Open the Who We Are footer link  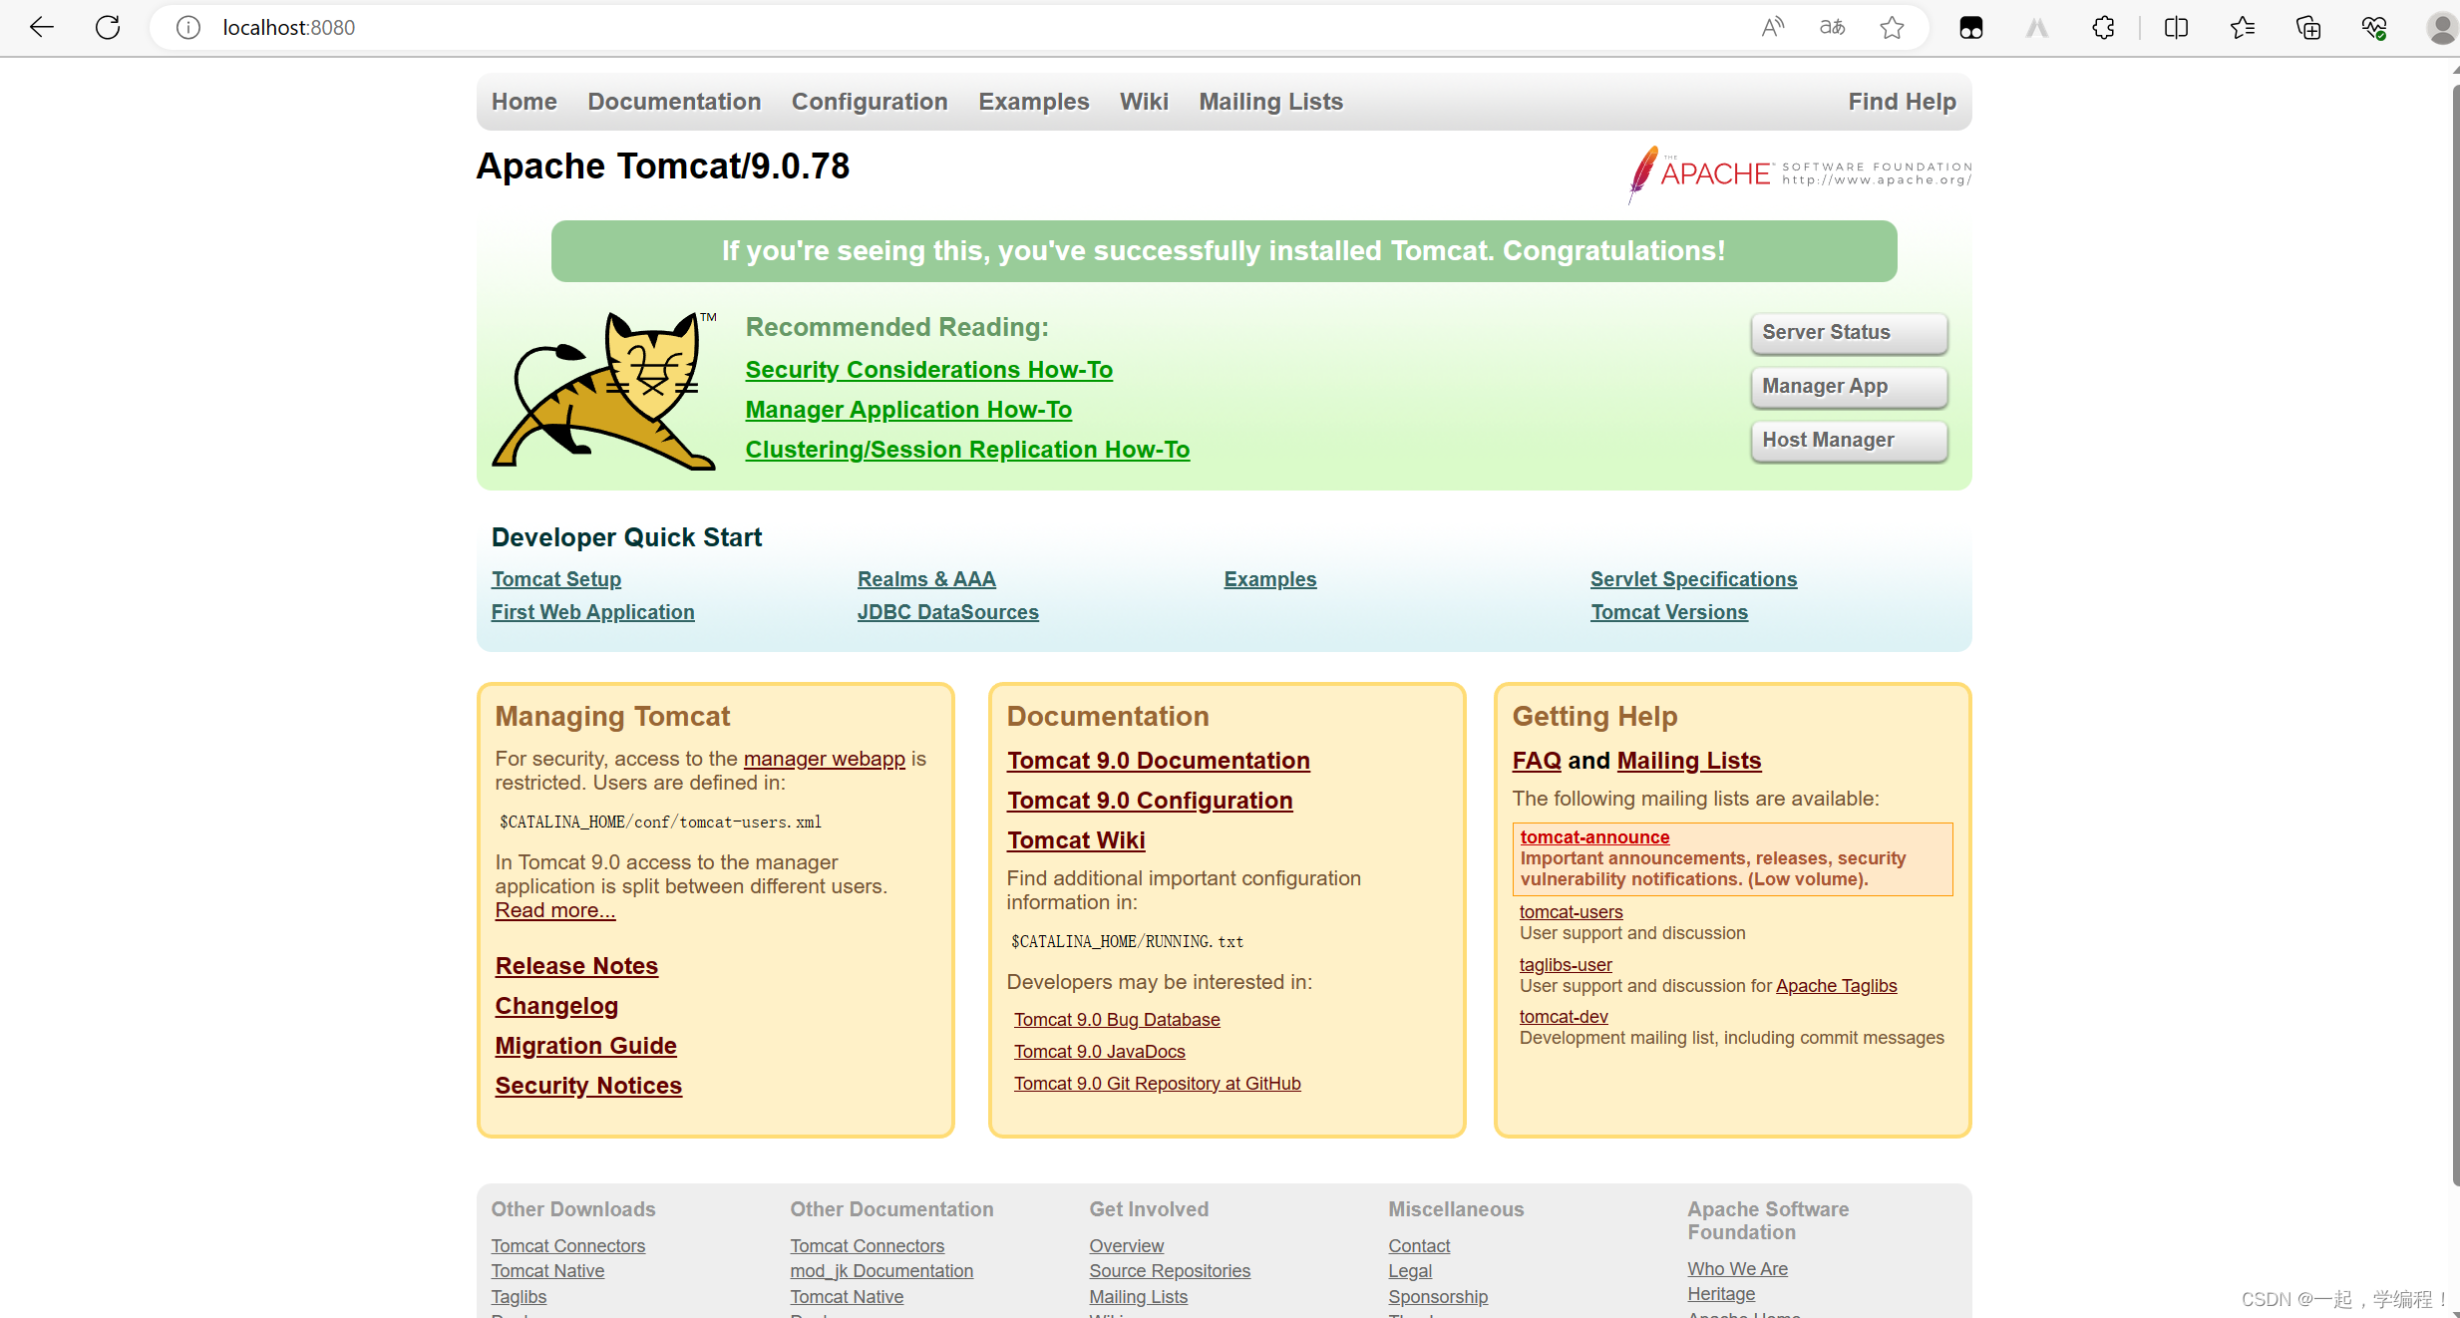1737,1269
